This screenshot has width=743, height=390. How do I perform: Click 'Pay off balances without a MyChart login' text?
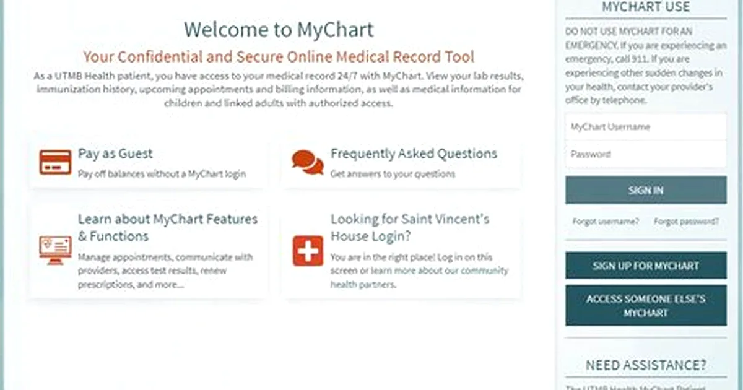(x=162, y=174)
